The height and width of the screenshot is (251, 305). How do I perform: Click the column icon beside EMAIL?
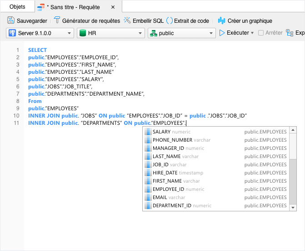(148, 197)
